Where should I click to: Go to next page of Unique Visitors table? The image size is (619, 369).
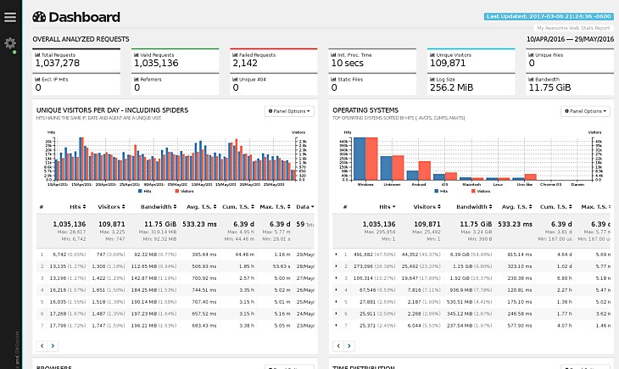[x=53, y=346]
